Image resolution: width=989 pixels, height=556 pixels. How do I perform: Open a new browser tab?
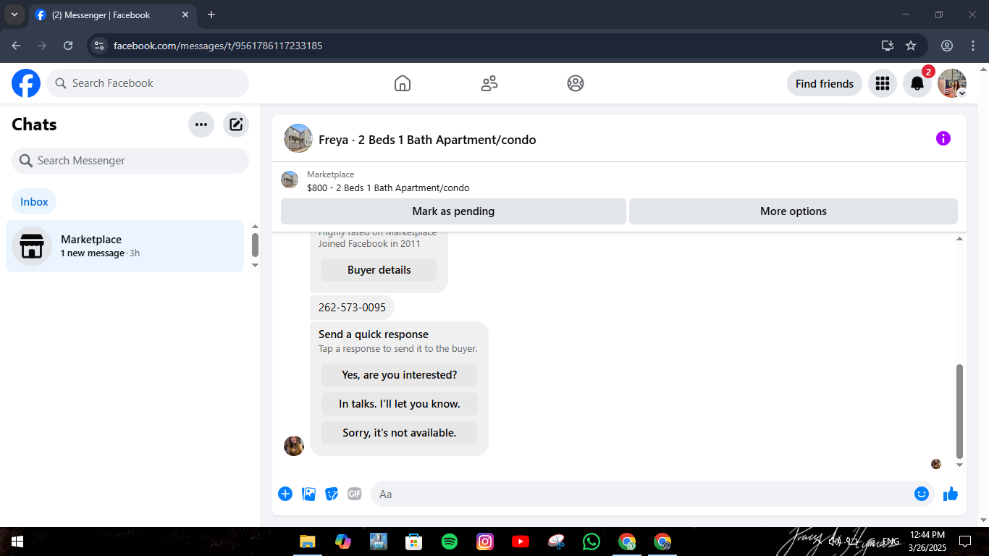(211, 14)
